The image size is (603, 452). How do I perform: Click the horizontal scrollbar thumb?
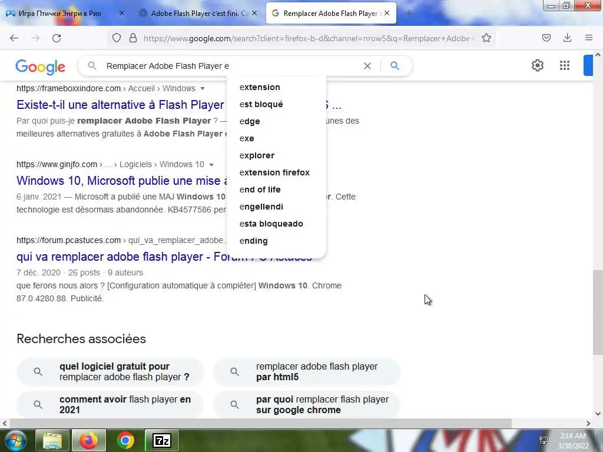[x=260, y=423]
